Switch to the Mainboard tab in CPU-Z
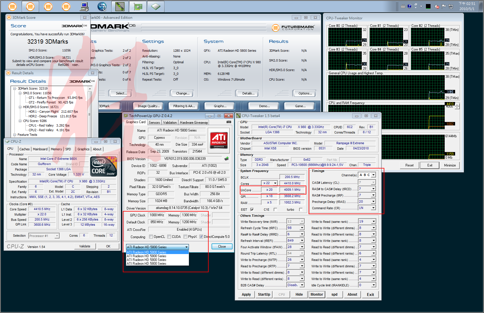The width and height of the screenshot is (484, 313). pyautogui.click(x=40, y=149)
